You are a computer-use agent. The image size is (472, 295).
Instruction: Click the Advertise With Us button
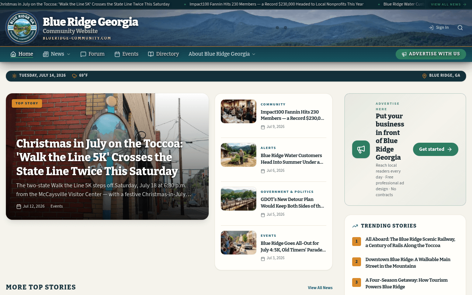pyautogui.click(x=431, y=54)
